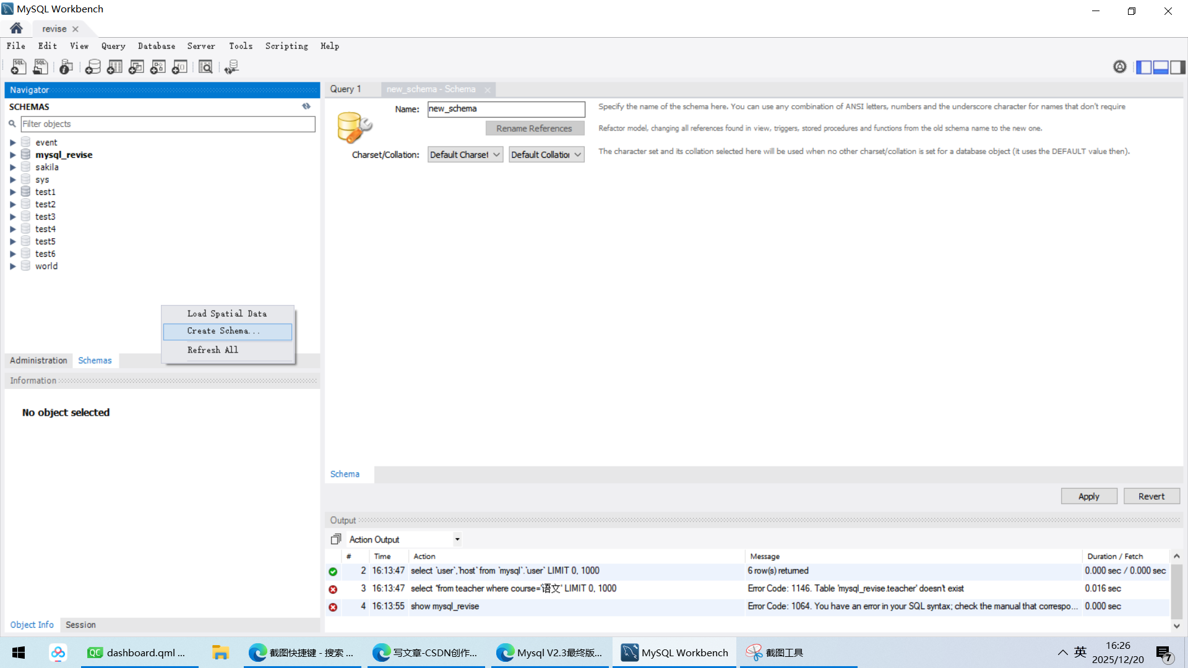The image size is (1188, 668).
Task: Toggle the right sidebar panel visibility
Action: [x=1177, y=67]
